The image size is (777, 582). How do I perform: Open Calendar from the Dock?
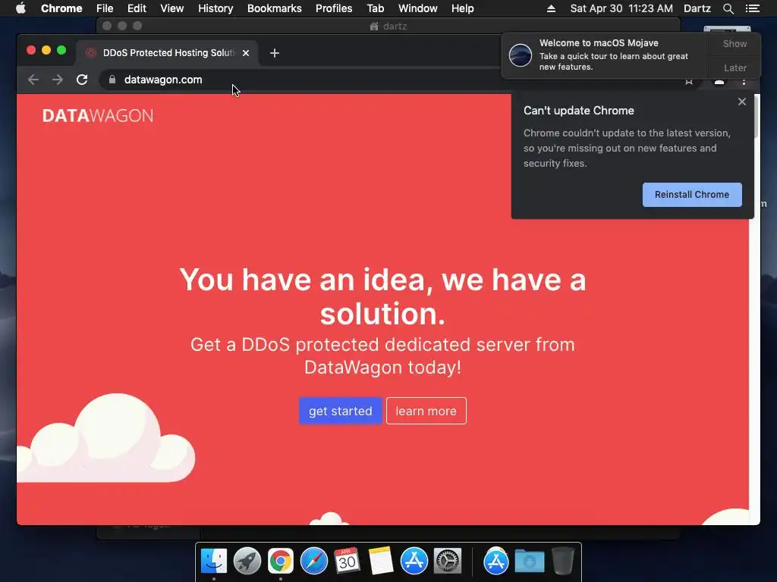tap(347, 561)
